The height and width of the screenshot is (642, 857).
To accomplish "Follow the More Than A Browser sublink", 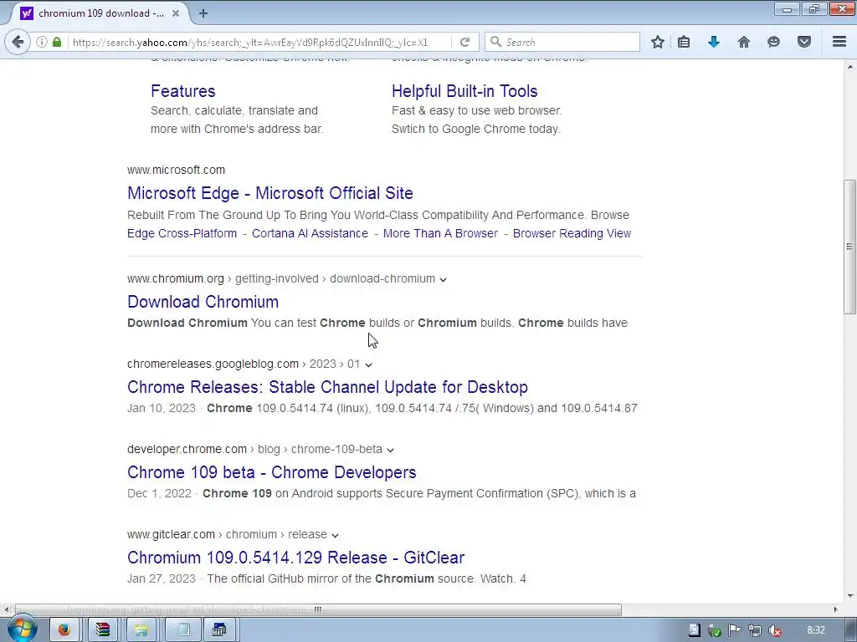I will (440, 234).
